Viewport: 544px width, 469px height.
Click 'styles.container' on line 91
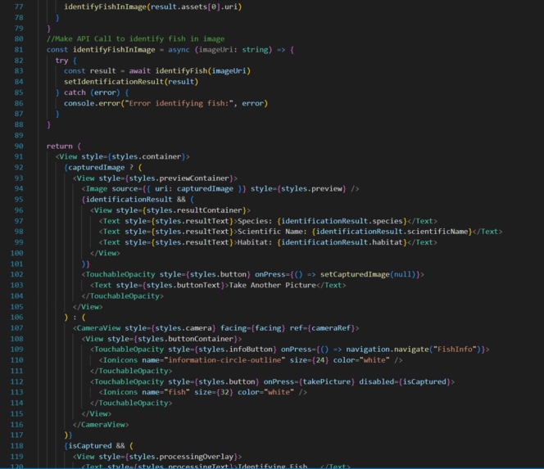146,156
